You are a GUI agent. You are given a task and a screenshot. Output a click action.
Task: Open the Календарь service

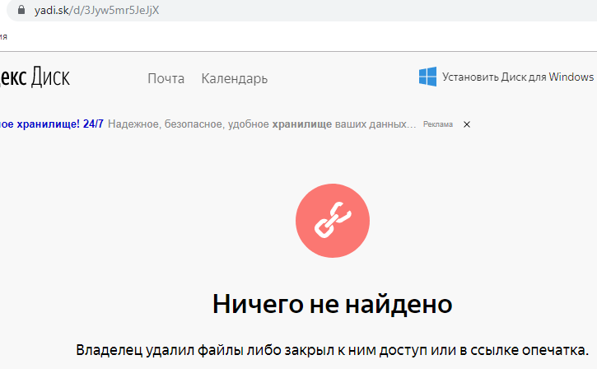click(x=234, y=79)
